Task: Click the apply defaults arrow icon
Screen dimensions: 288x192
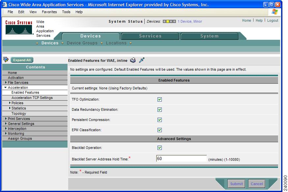Action: [x=142, y=60]
